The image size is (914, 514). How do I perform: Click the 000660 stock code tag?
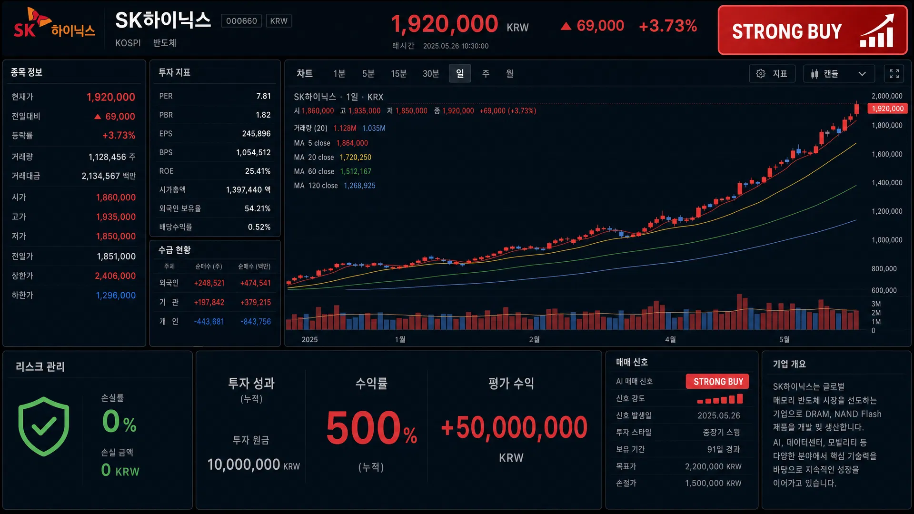point(241,21)
